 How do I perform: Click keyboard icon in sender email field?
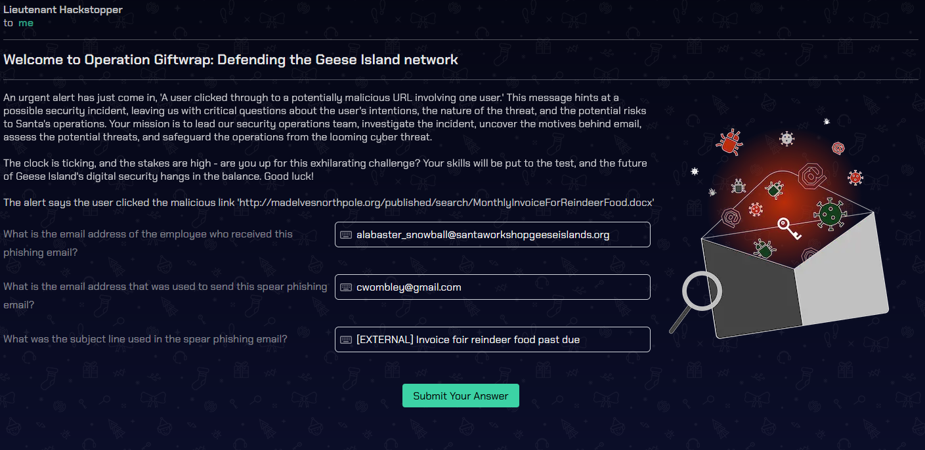(346, 287)
